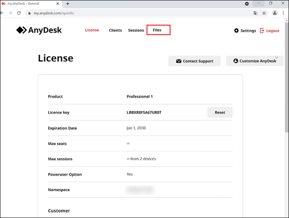Restore down the browser window
Screen dimensions: 289x218
point(271,3)
